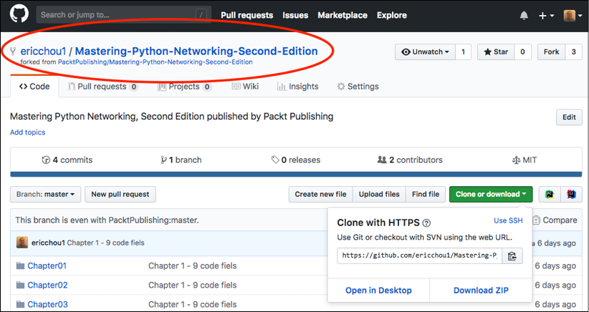
Task: Open the notifications bell
Action: [x=524, y=16]
